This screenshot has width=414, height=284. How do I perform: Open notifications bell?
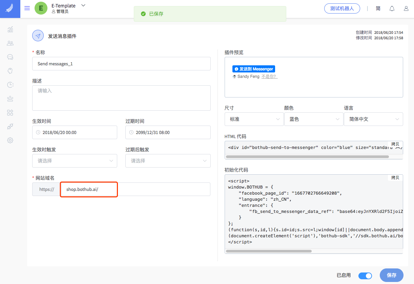pyautogui.click(x=392, y=8)
